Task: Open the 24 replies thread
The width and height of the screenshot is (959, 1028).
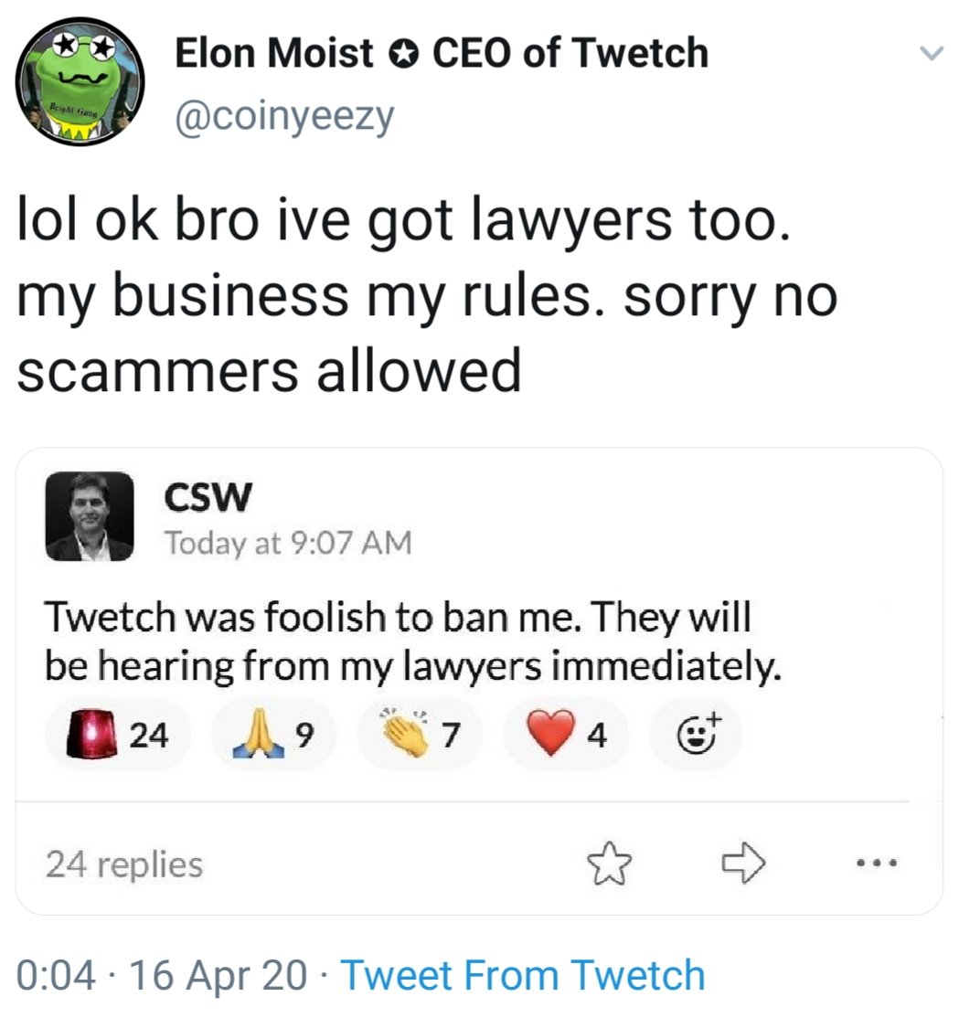Action: (x=124, y=864)
